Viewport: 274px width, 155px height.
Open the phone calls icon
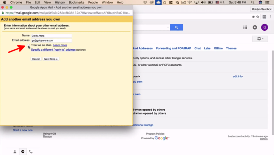pos(31,152)
